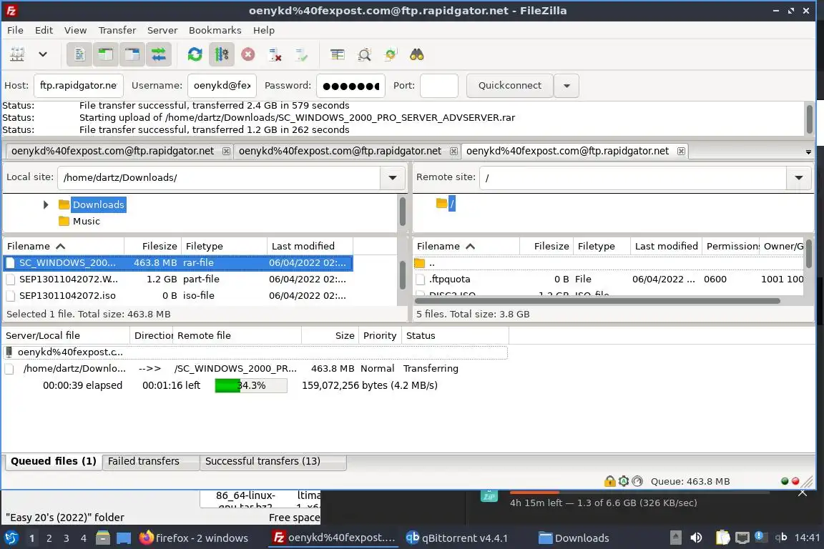Select the root folder in remote tree

pyautogui.click(x=451, y=204)
